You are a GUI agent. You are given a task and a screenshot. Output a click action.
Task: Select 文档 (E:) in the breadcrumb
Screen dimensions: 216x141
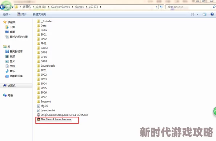pos(41,7)
